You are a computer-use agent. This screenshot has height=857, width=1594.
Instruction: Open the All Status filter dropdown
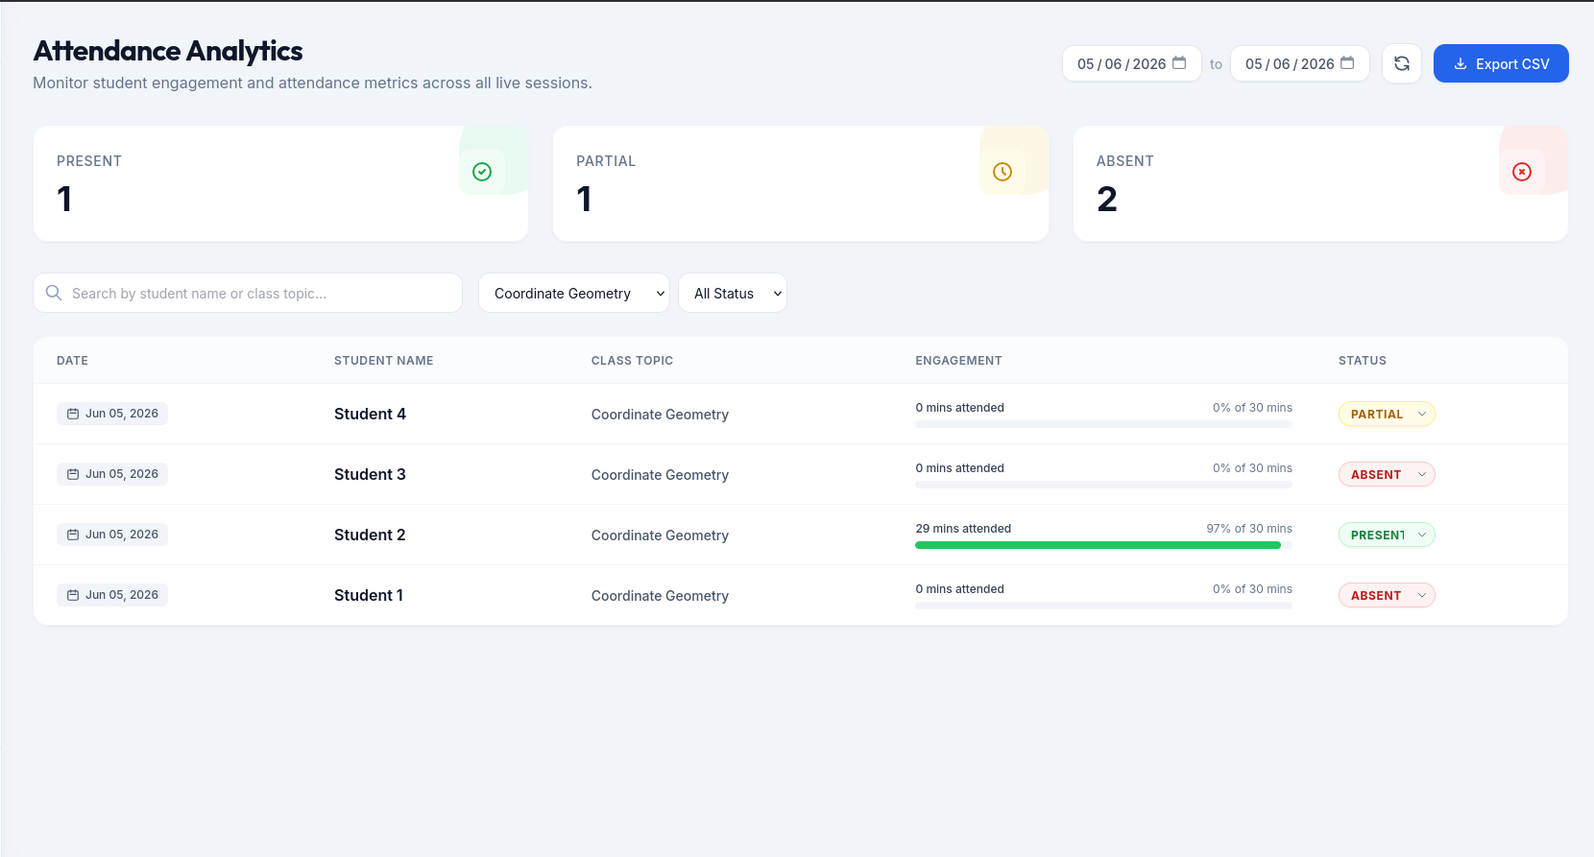click(733, 293)
